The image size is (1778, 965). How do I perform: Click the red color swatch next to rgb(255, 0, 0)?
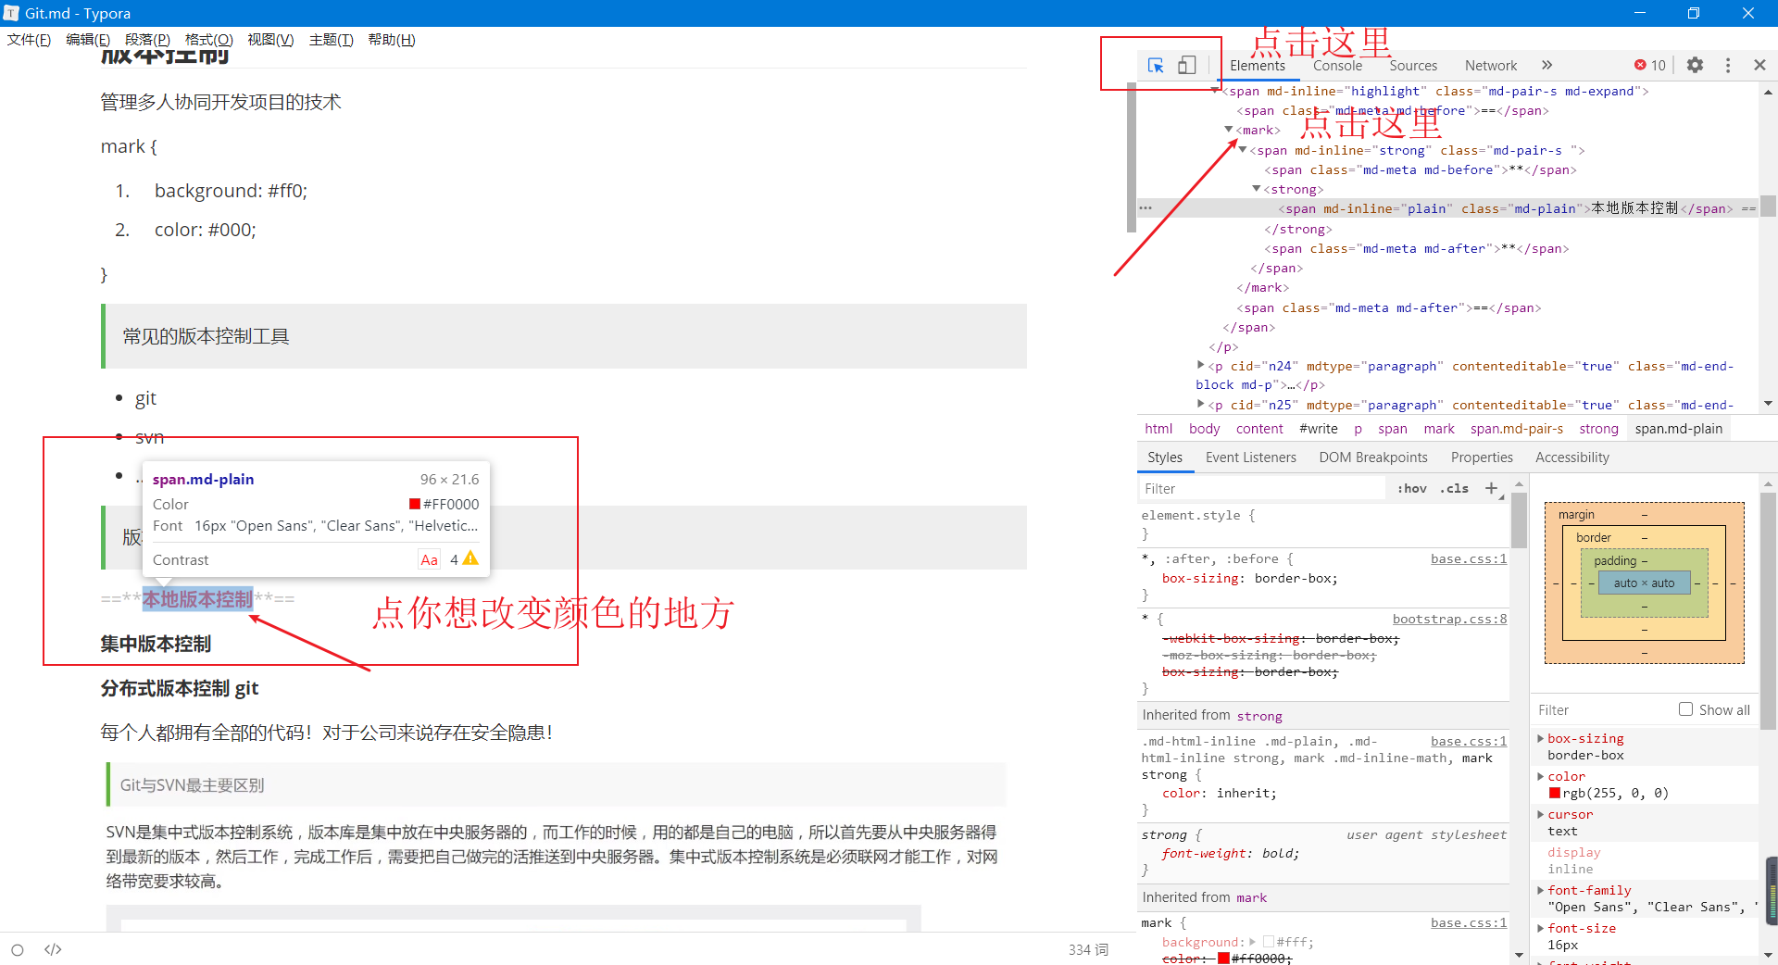coord(1555,793)
